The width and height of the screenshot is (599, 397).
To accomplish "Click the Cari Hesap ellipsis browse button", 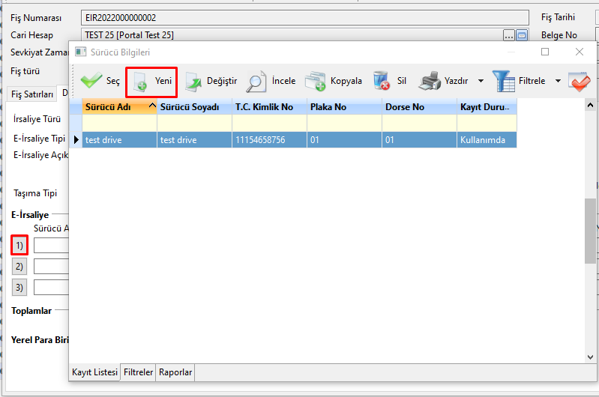I will 509,35.
